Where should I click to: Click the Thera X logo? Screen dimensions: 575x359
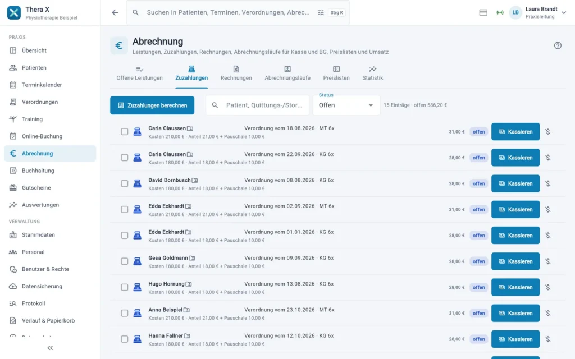(x=14, y=12)
